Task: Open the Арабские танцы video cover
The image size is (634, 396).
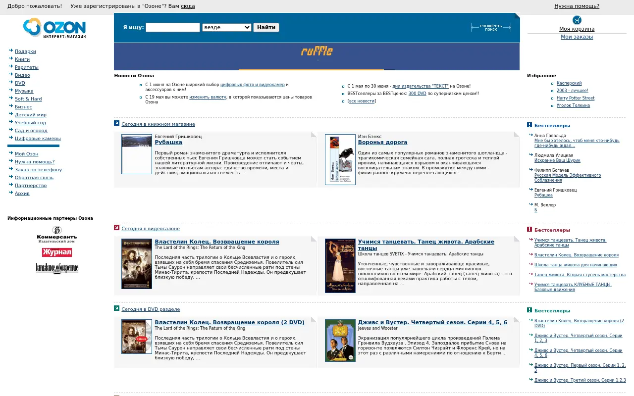Action: coord(340,266)
